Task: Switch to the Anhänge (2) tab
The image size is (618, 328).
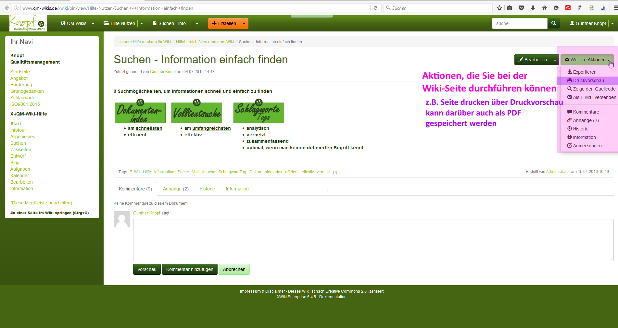Action: 176,189
